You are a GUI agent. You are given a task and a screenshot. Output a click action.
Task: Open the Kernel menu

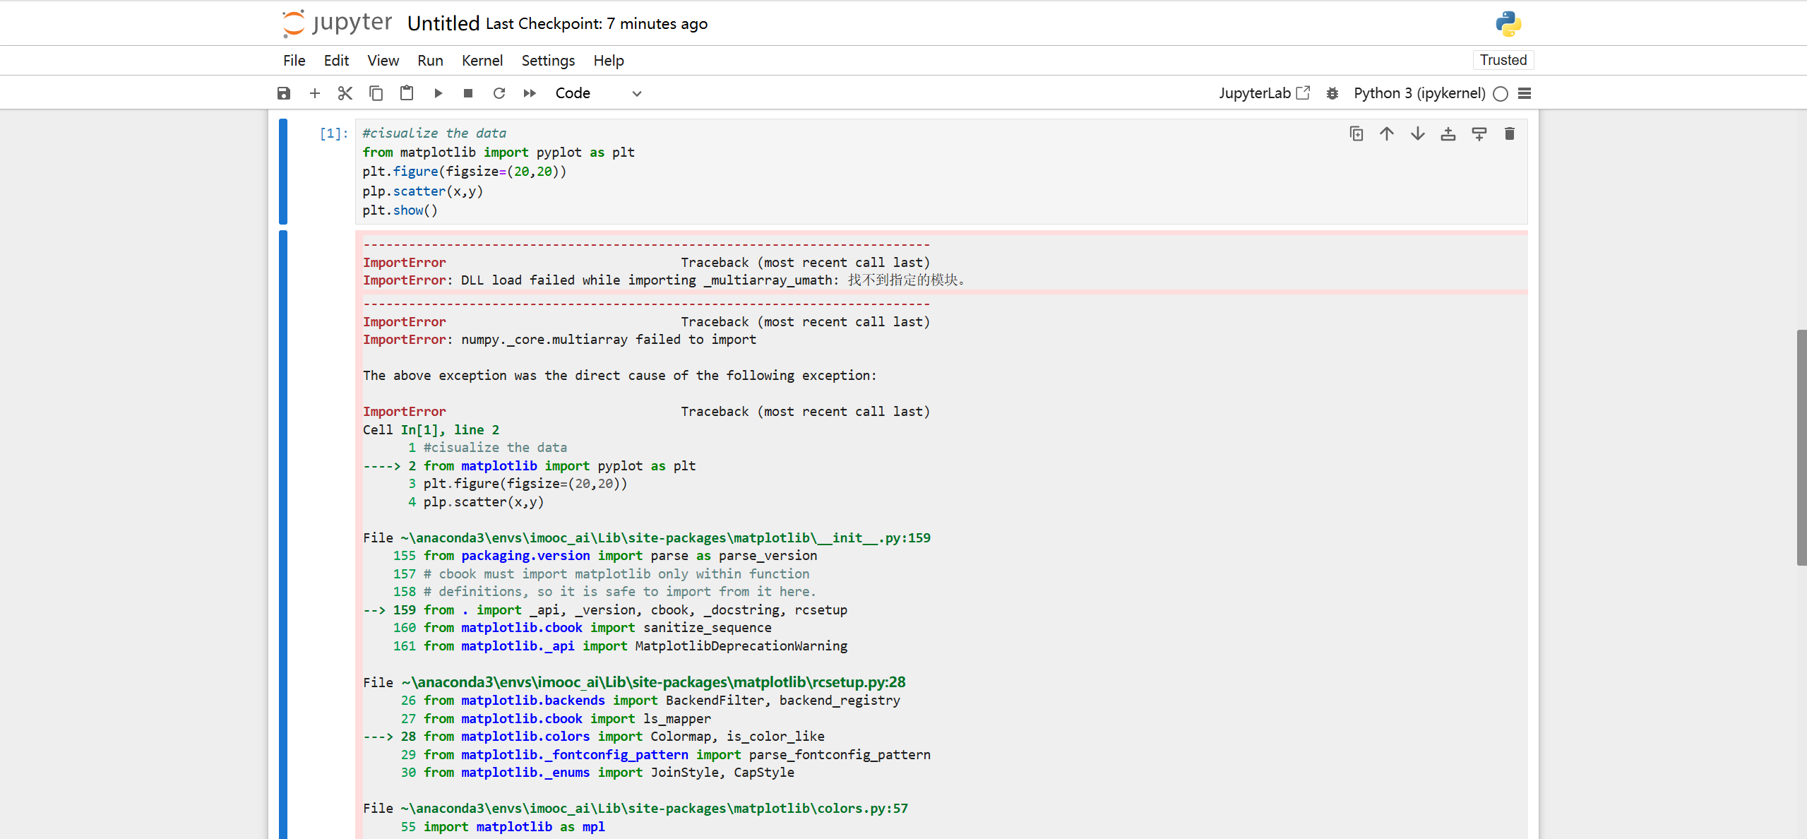pyautogui.click(x=482, y=60)
